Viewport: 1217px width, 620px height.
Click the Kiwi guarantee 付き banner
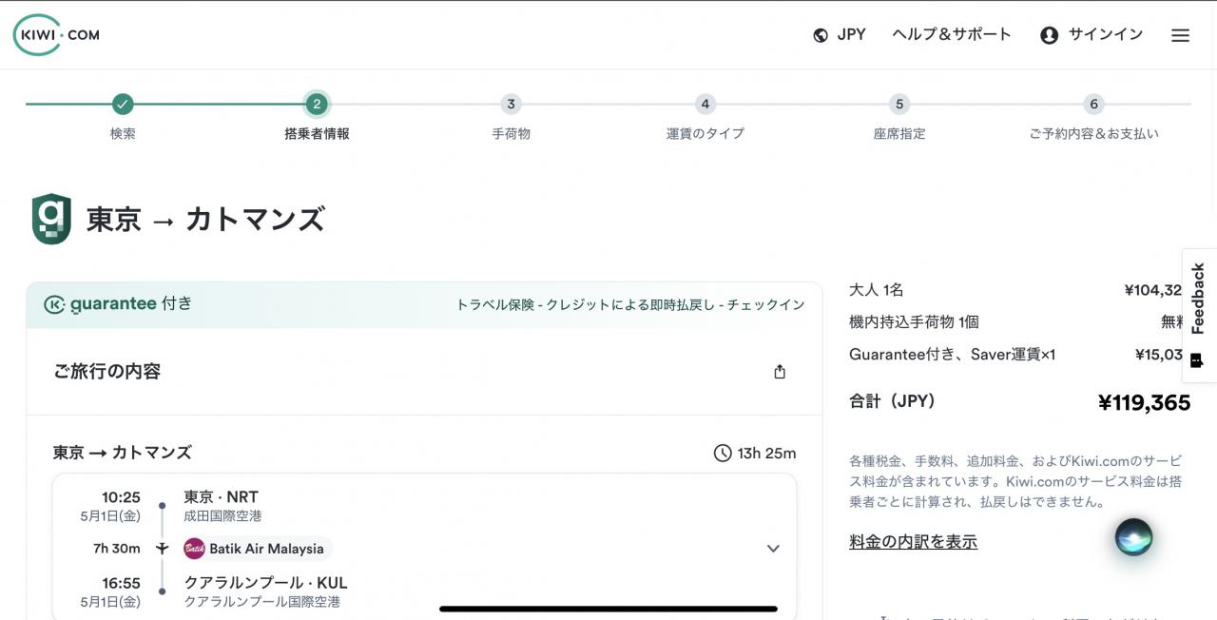[424, 304]
